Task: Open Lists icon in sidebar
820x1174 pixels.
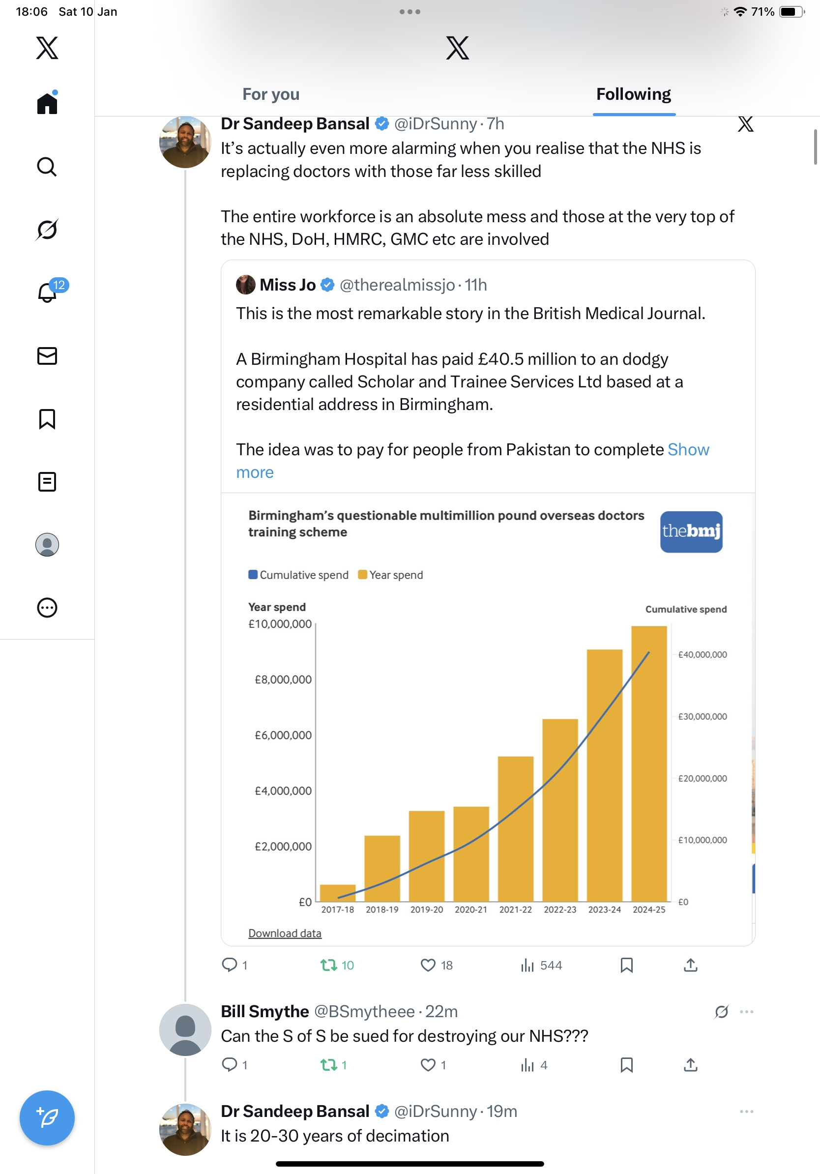Action: pyautogui.click(x=47, y=482)
